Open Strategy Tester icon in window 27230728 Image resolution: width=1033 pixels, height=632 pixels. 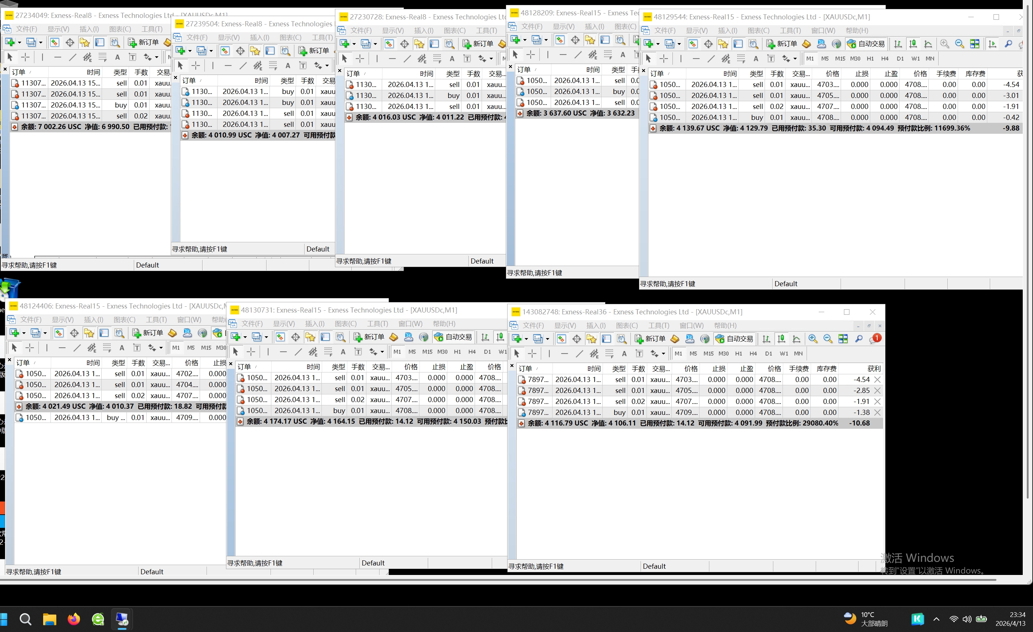(x=449, y=43)
